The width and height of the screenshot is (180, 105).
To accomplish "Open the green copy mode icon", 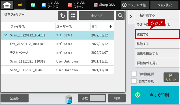I will [33, 5].
